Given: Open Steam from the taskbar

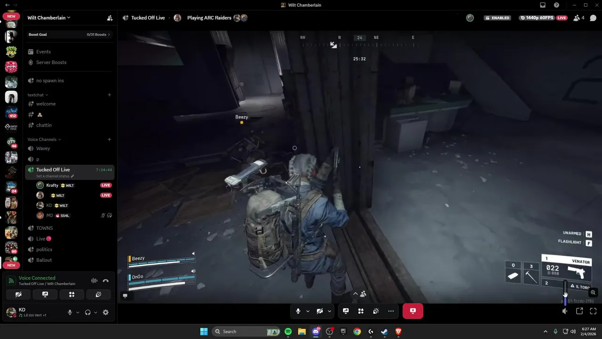Looking at the screenshot, I should pos(385,331).
